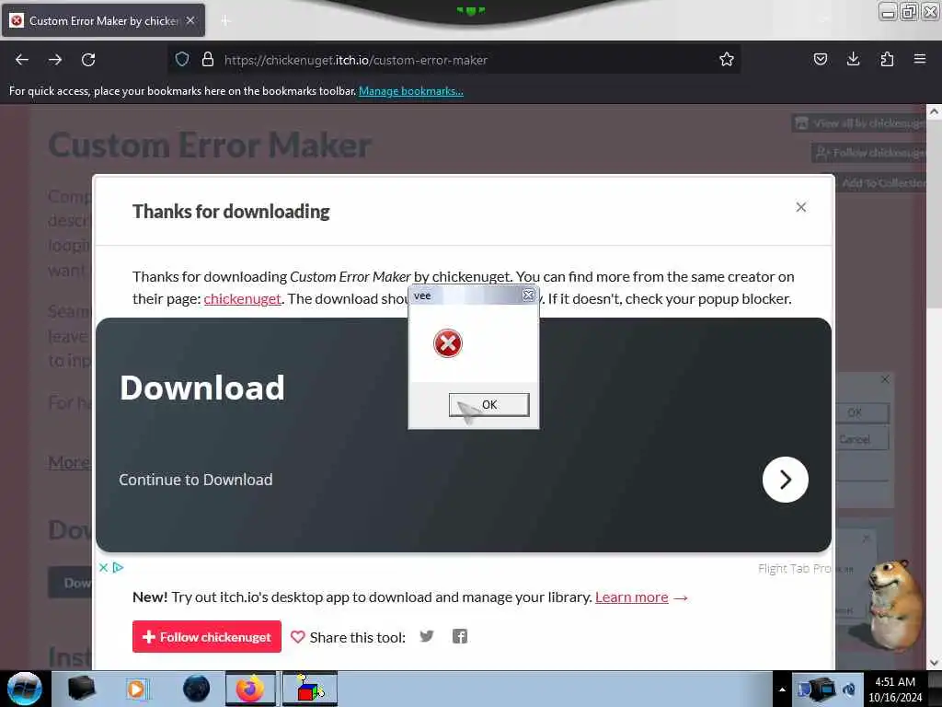
Task: Close the ad with the X icon
Action: pyautogui.click(x=103, y=567)
